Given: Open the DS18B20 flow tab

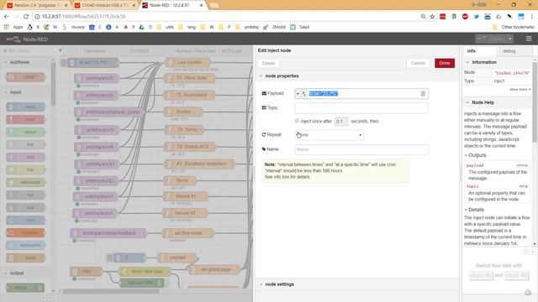Looking at the screenshot, I should click(140, 51).
